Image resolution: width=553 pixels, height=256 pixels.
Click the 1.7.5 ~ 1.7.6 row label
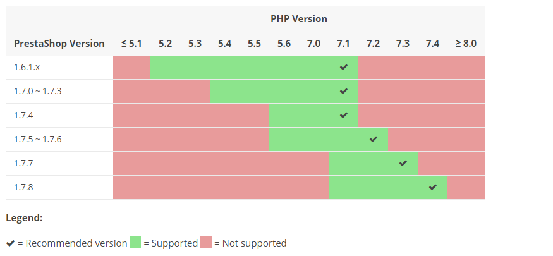(38, 139)
